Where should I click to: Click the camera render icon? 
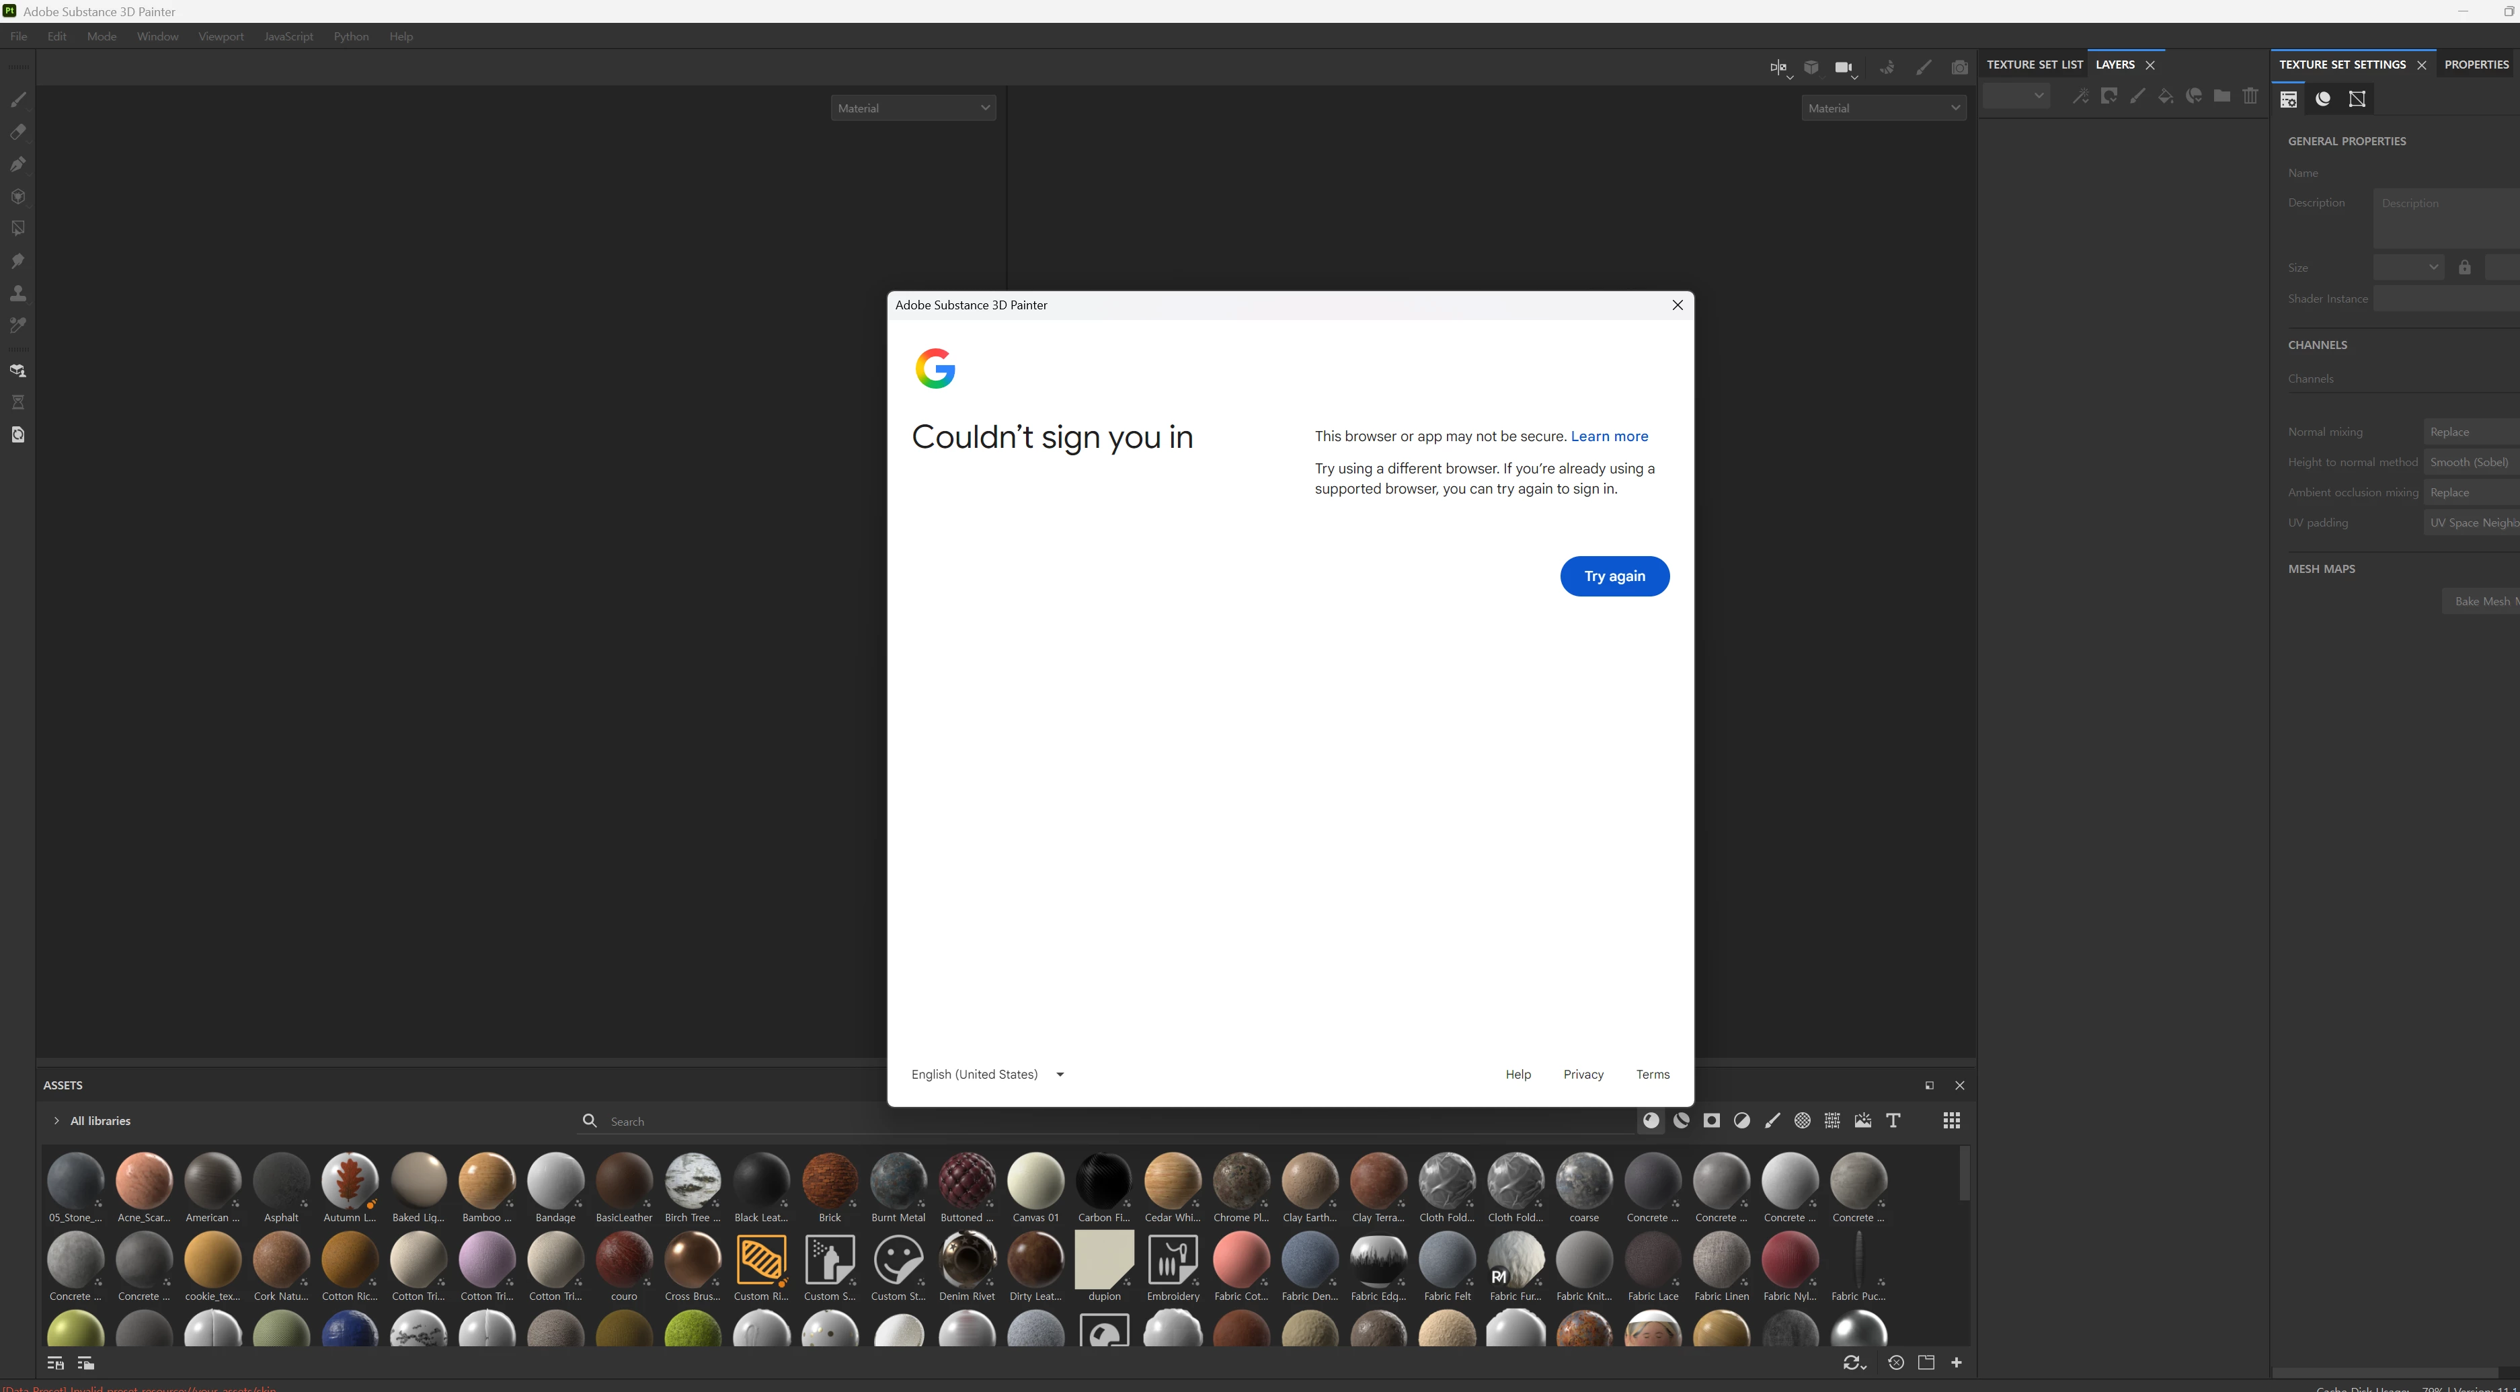(x=1959, y=67)
